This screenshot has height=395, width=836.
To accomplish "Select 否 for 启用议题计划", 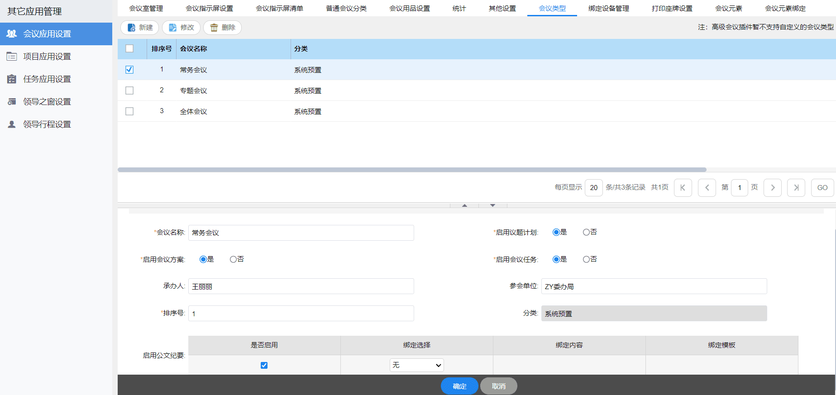I will [x=586, y=232].
